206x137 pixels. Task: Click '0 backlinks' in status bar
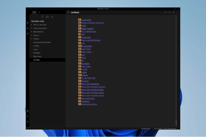coord(146,129)
